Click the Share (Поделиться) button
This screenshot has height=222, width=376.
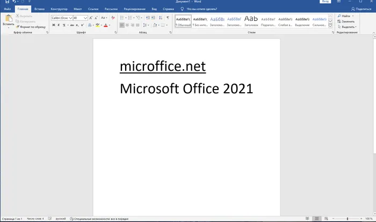coord(361,9)
